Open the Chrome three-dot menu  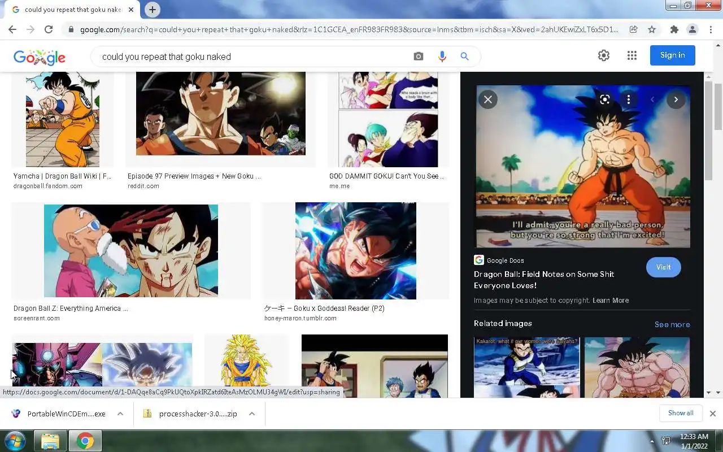coord(711,29)
